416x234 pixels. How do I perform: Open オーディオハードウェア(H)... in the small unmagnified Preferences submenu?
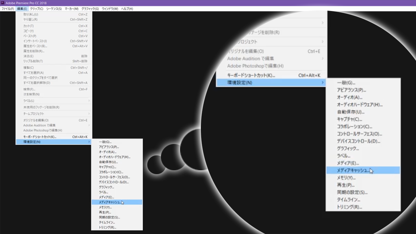tap(117, 157)
